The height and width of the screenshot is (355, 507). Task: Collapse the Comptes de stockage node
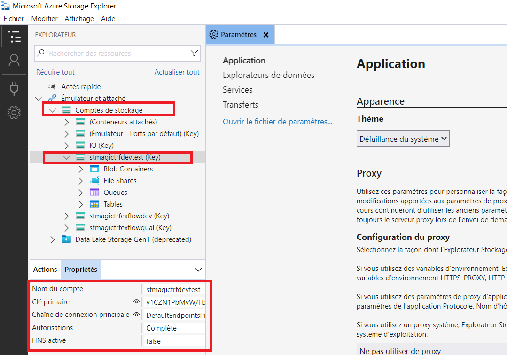tap(52, 110)
